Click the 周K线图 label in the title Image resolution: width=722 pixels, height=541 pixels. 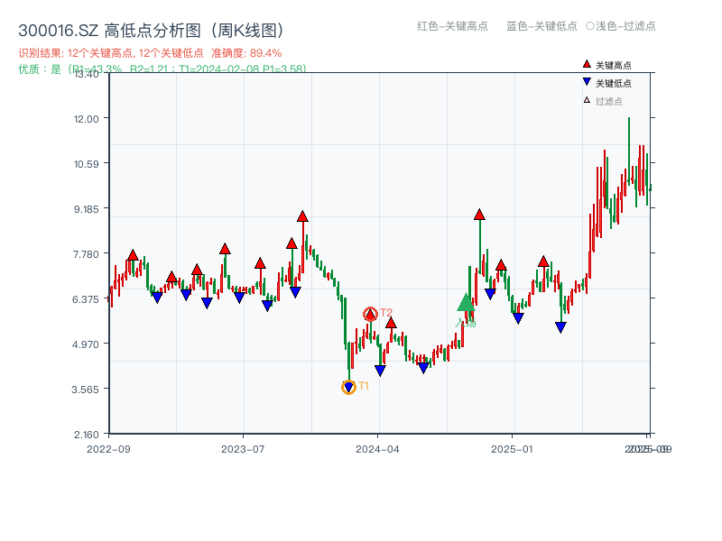point(246,28)
